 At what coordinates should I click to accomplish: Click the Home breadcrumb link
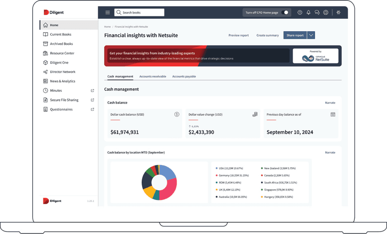coord(107,27)
